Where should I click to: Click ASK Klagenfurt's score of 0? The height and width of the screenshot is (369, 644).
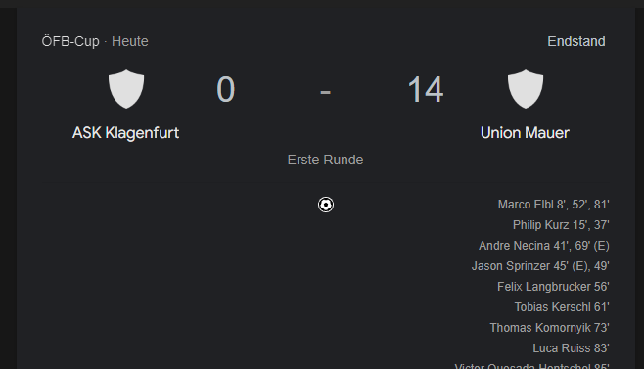(225, 90)
